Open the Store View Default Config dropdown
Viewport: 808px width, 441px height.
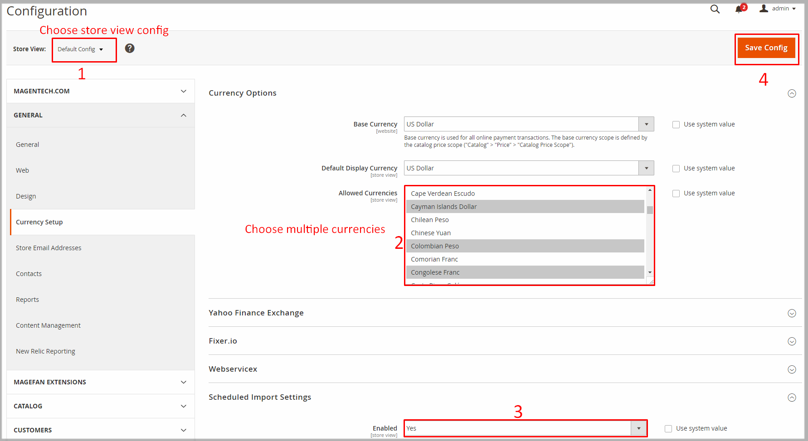pos(80,49)
